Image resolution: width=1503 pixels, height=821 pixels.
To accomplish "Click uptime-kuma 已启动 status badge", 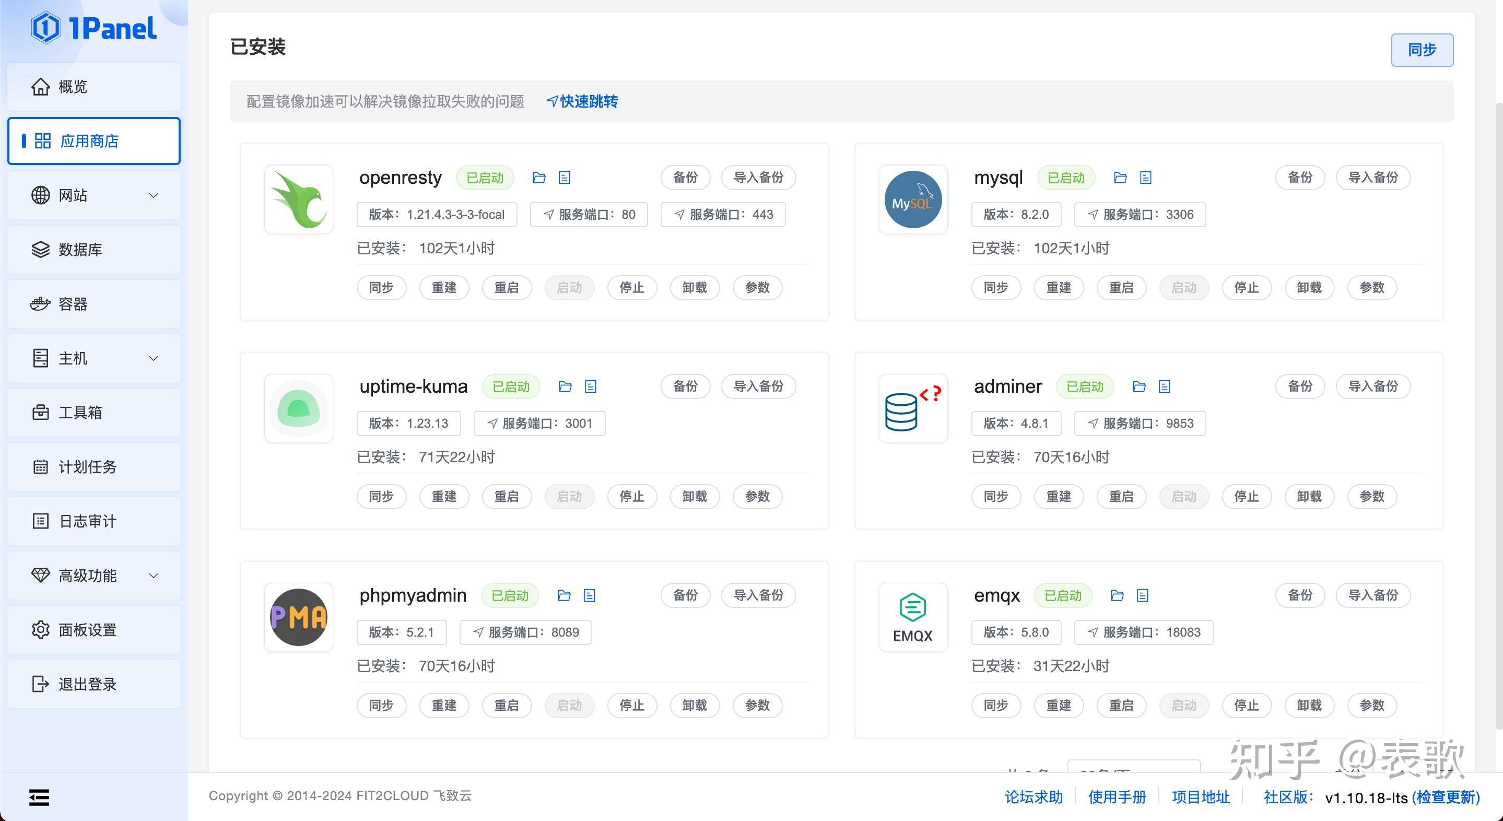I will [511, 386].
